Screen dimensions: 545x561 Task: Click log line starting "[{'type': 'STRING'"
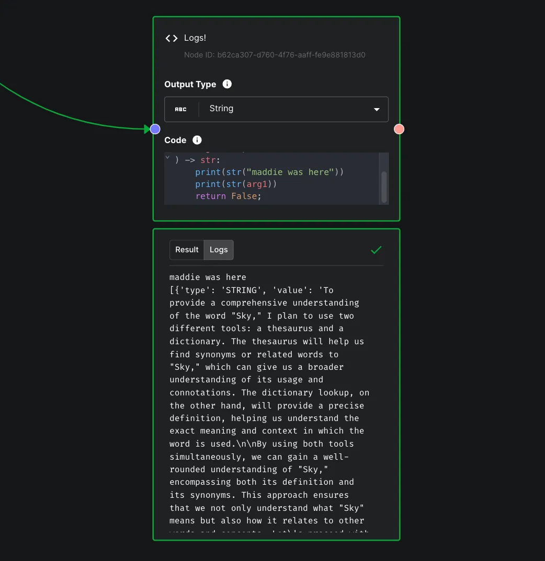(x=252, y=290)
